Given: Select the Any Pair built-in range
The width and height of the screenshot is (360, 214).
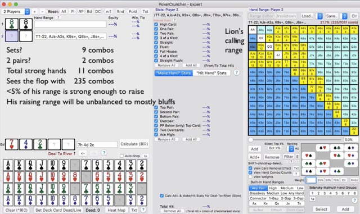Looking at the screenshot, I should point(258,188).
